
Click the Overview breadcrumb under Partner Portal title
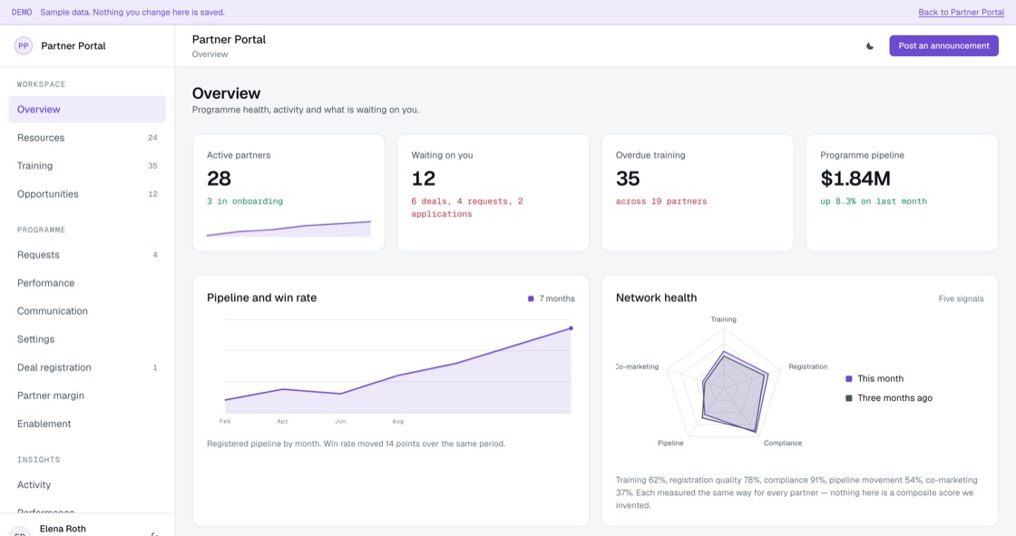pos(210,54)
